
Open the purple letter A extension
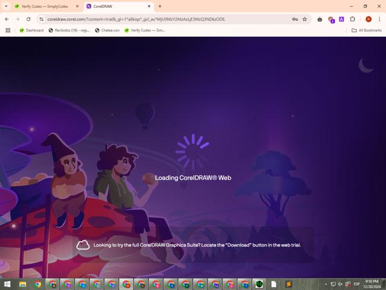341,19
